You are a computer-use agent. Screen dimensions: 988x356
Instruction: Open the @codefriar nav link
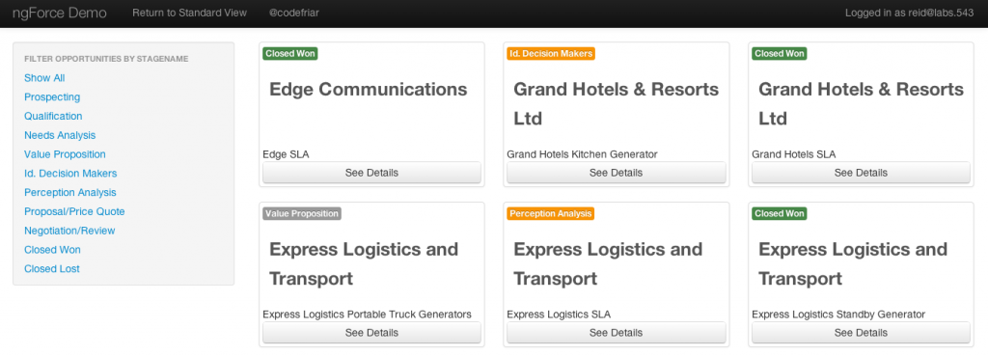293,13
